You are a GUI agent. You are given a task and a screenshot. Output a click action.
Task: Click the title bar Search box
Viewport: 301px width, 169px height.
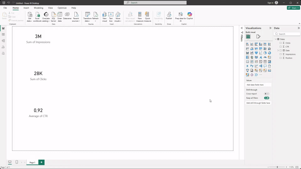click(155, 3)
